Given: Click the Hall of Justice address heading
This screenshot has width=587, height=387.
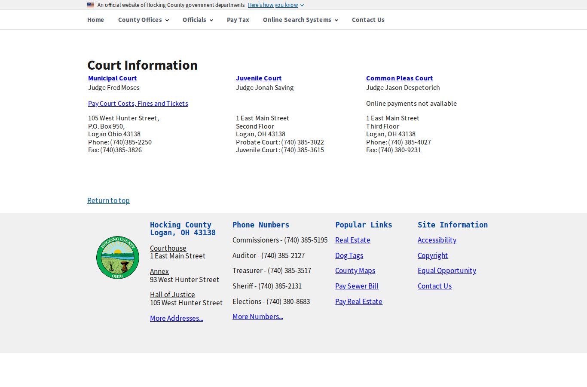Looking at the screenshot, I should pyautogui.click(x=172, y=295).
